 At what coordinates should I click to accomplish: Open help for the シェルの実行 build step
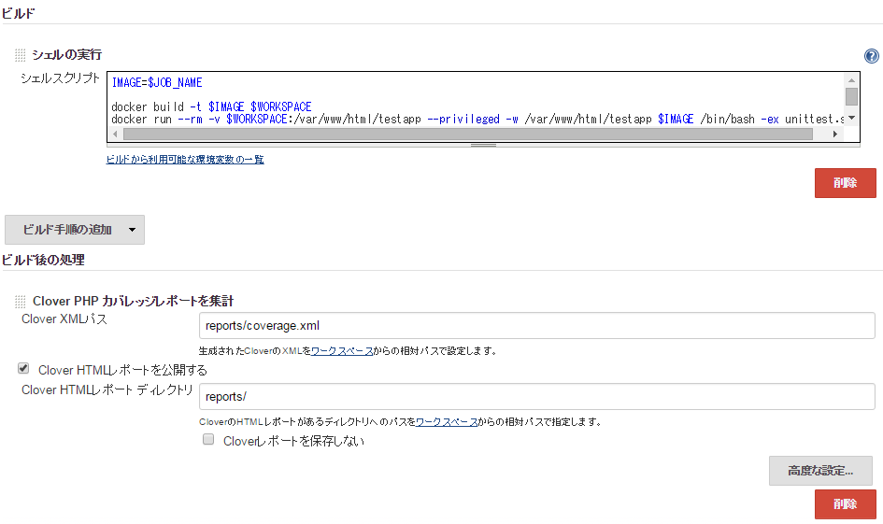871,56
